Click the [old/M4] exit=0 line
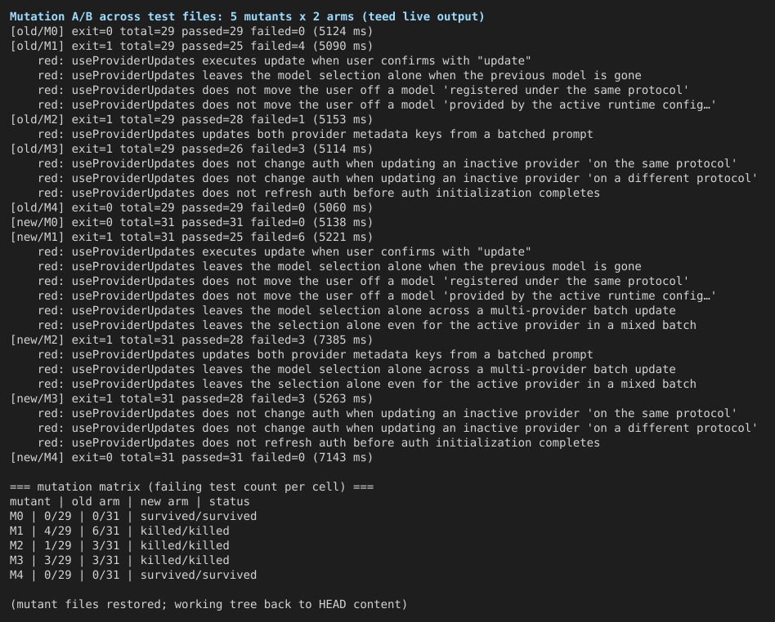The height and width of the screenshot is (622, 775). (191, 208)
